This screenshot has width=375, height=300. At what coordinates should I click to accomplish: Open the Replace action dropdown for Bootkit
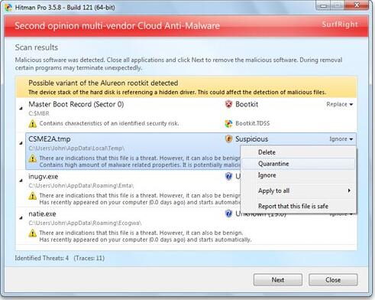(340, 104)
